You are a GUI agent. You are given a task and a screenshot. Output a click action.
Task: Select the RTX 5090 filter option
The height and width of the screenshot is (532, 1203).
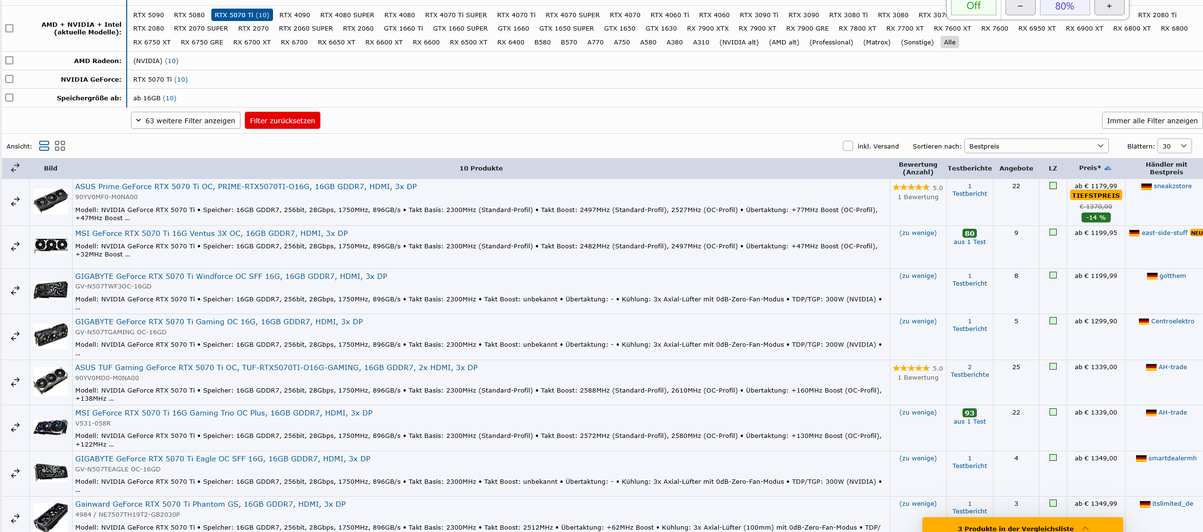[148, 15]
